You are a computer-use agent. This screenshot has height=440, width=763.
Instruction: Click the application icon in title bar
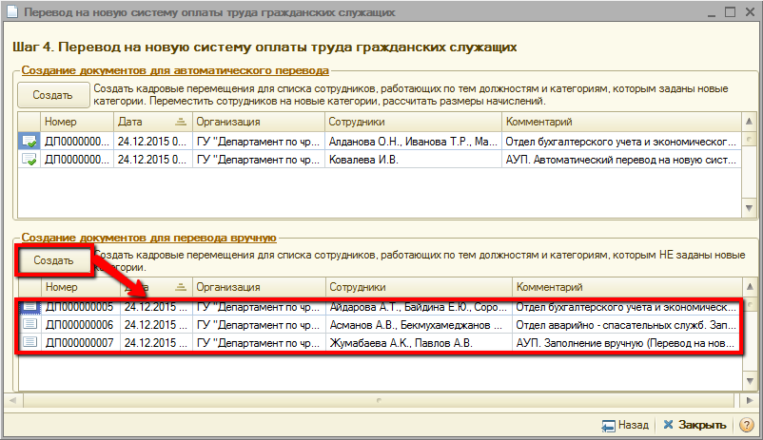point(11,13)
